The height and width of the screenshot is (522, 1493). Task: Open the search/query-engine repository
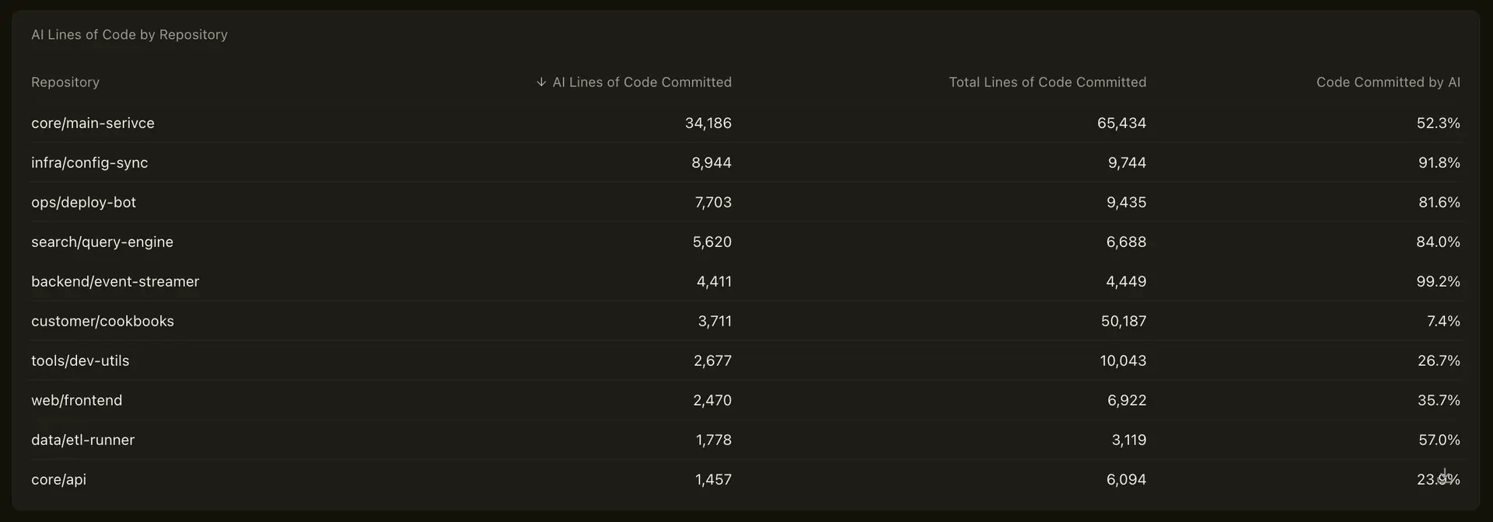102,242
